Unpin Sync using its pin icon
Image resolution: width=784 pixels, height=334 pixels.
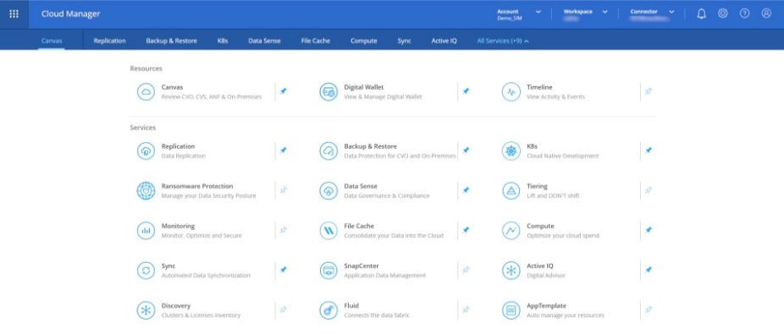(284, 270)
